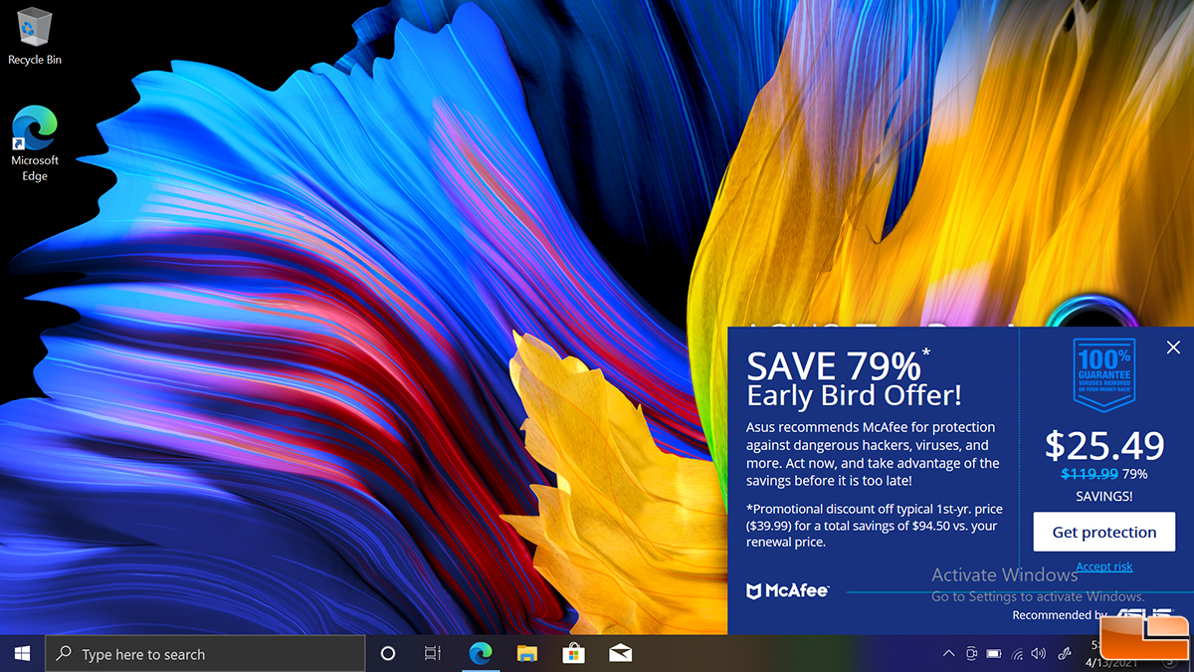
Task: Open File Explorer from the taskbar
Action: point(527,654)
